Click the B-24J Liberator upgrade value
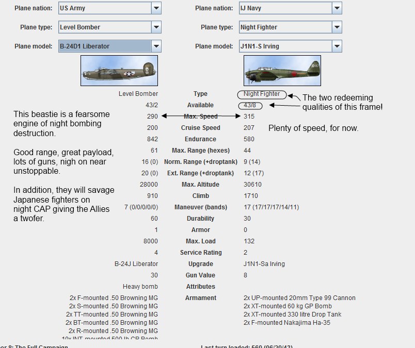Screen dimensions: 415x348 click(x=136, y=264)
